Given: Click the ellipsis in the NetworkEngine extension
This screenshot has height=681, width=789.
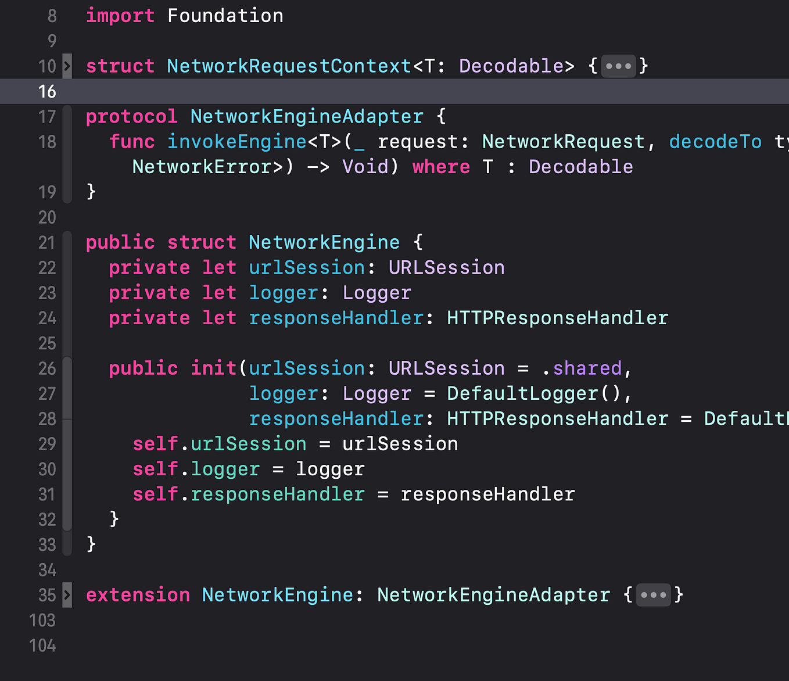Looking at the screenshot, I should [x=653, y=595].
